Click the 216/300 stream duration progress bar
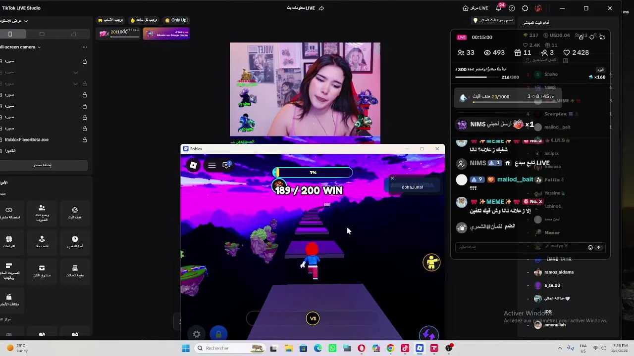Screen dimensions: 634x356 pos(478,77)
